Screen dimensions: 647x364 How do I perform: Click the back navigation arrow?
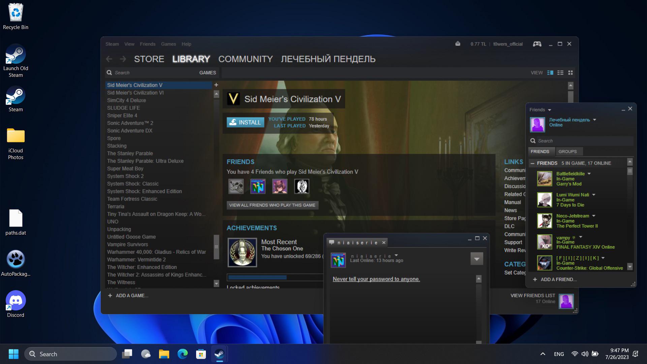click(x=109, y=59)
